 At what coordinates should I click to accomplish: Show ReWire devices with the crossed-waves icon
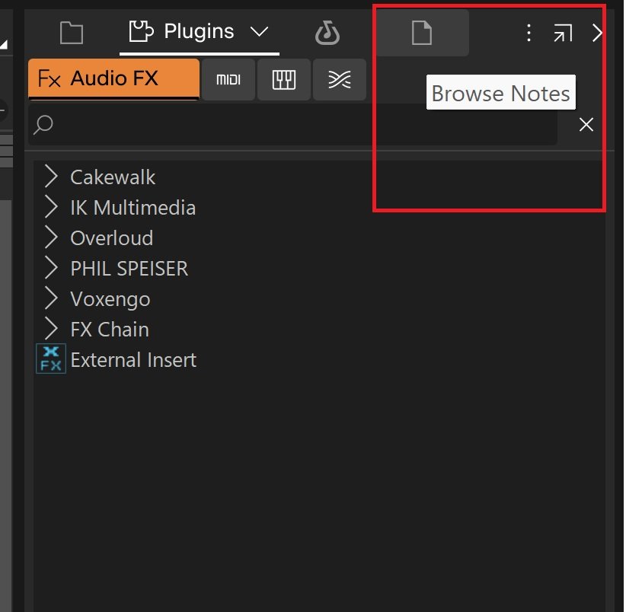(x=340, y=79)
